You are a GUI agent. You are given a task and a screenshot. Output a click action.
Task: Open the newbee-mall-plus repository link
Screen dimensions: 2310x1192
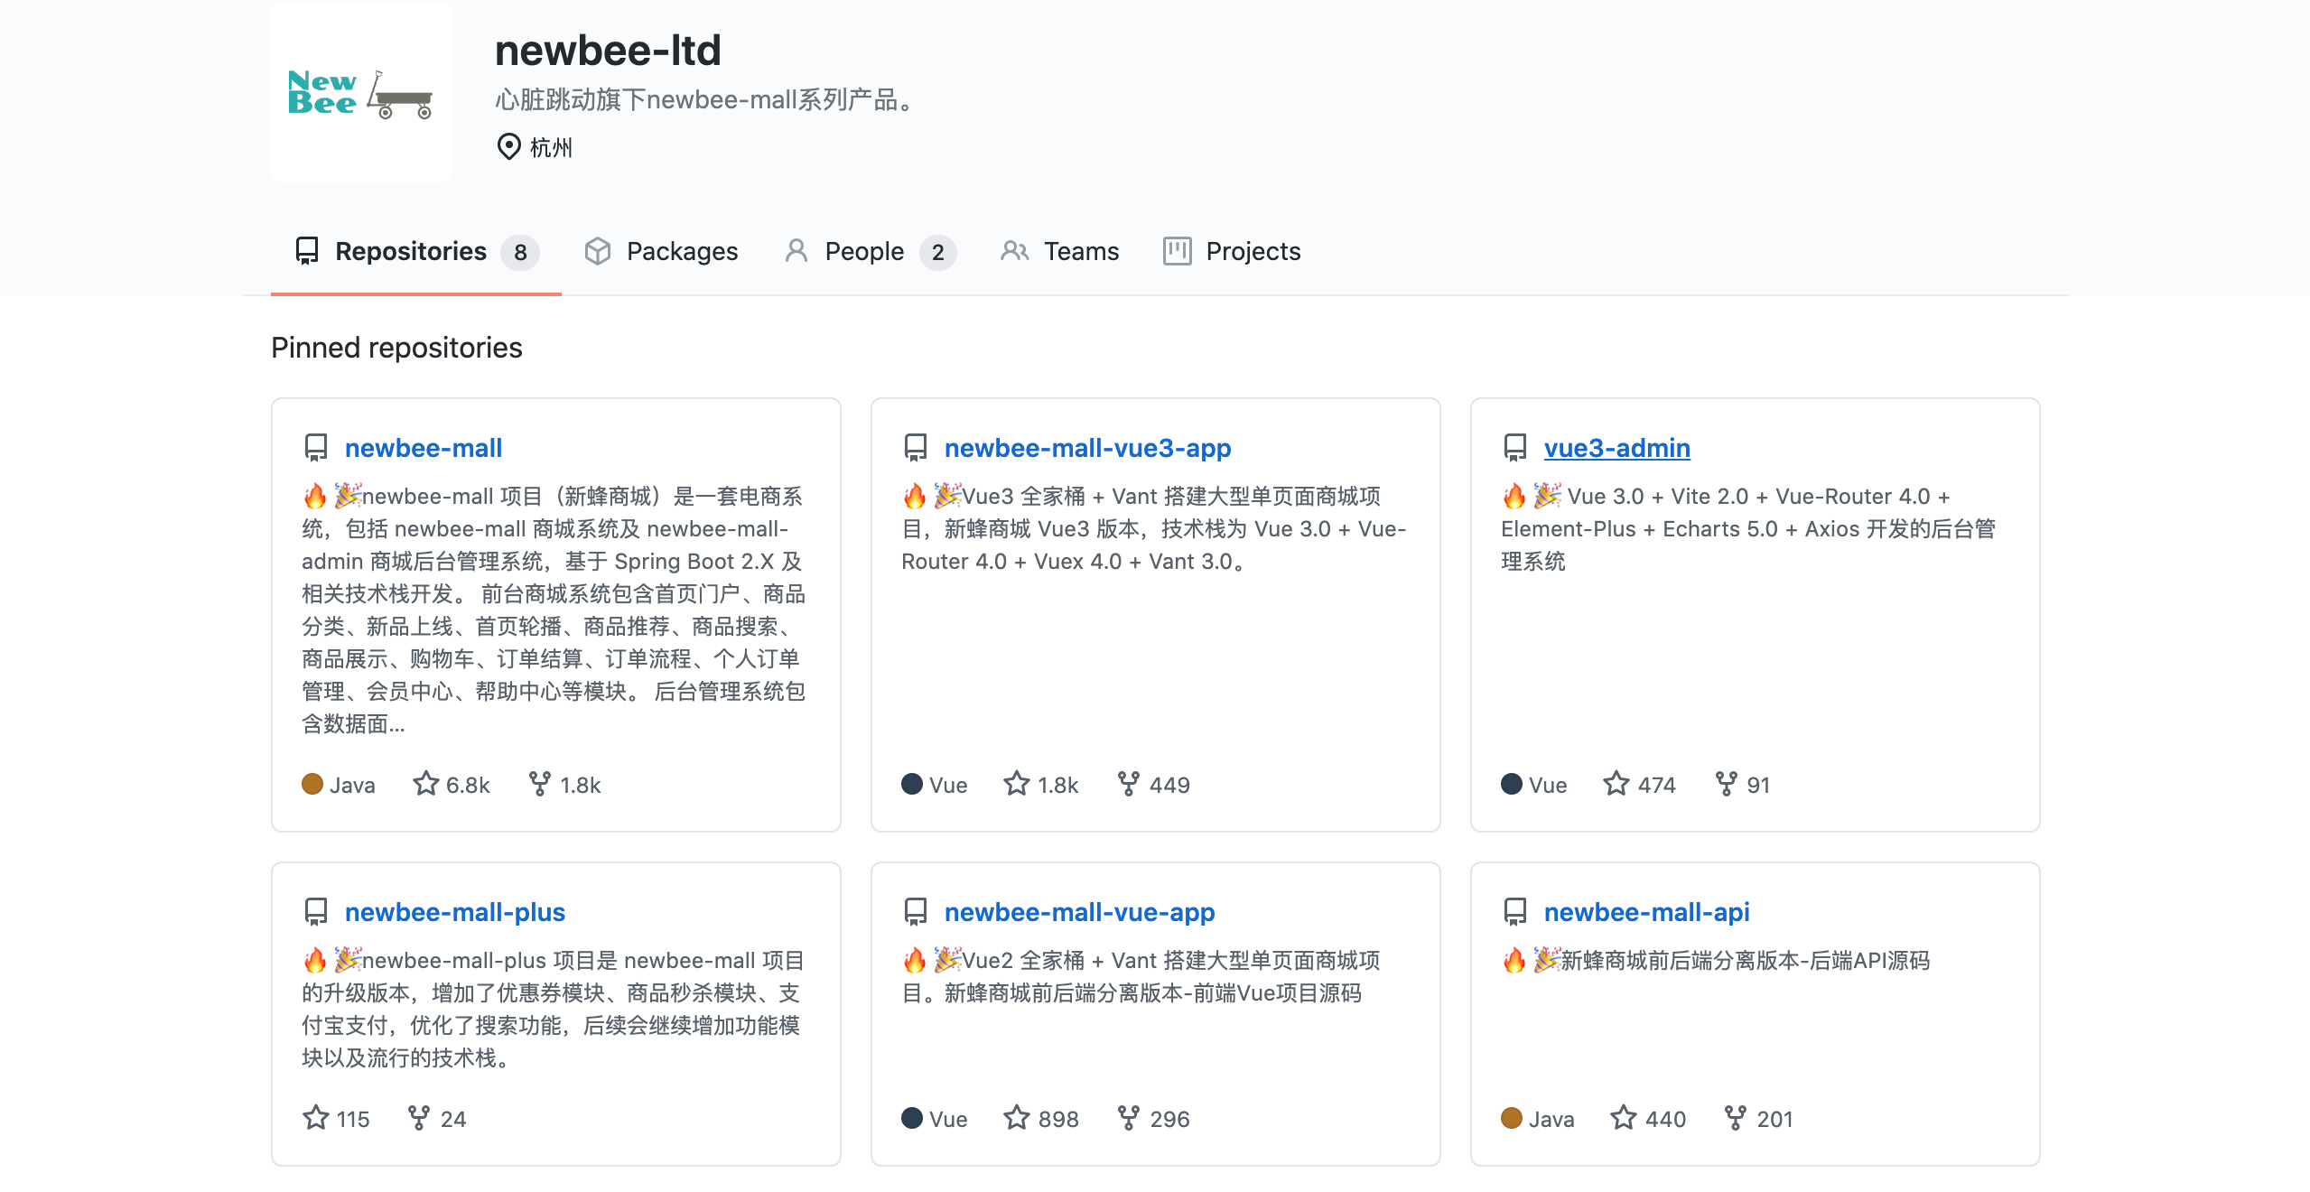coord(454,912)
